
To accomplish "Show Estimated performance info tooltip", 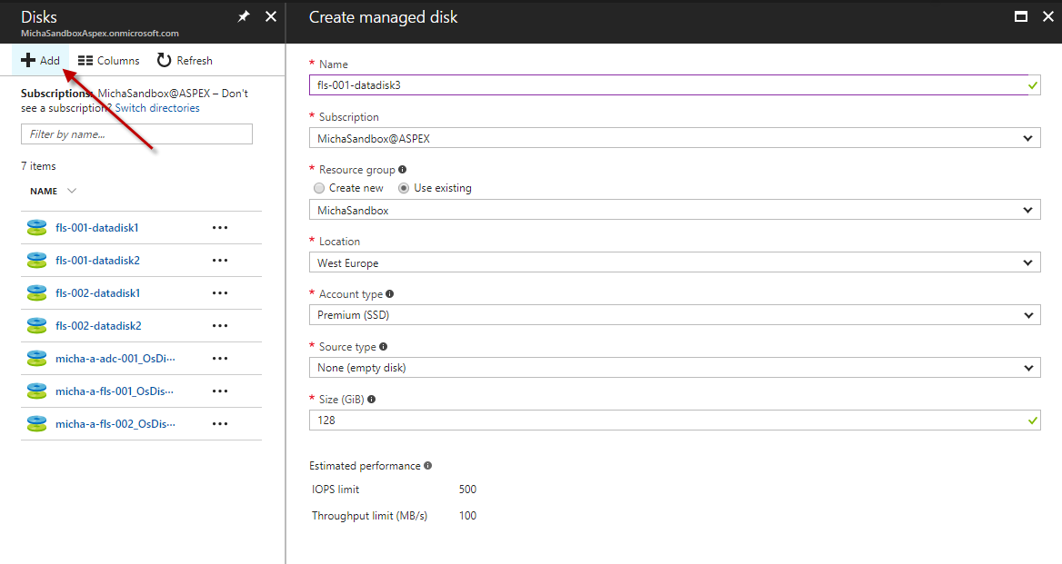I will pos(427,466).
